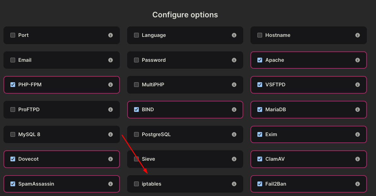Screen dimensions: 376x196
Task: Turn off the SpamAssassin checkbox
Action: [x=13, y=184]
